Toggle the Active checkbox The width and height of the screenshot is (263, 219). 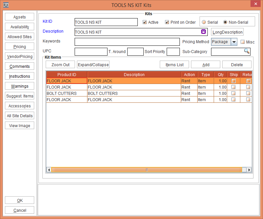pyautogui.click(x=145, y=22)
